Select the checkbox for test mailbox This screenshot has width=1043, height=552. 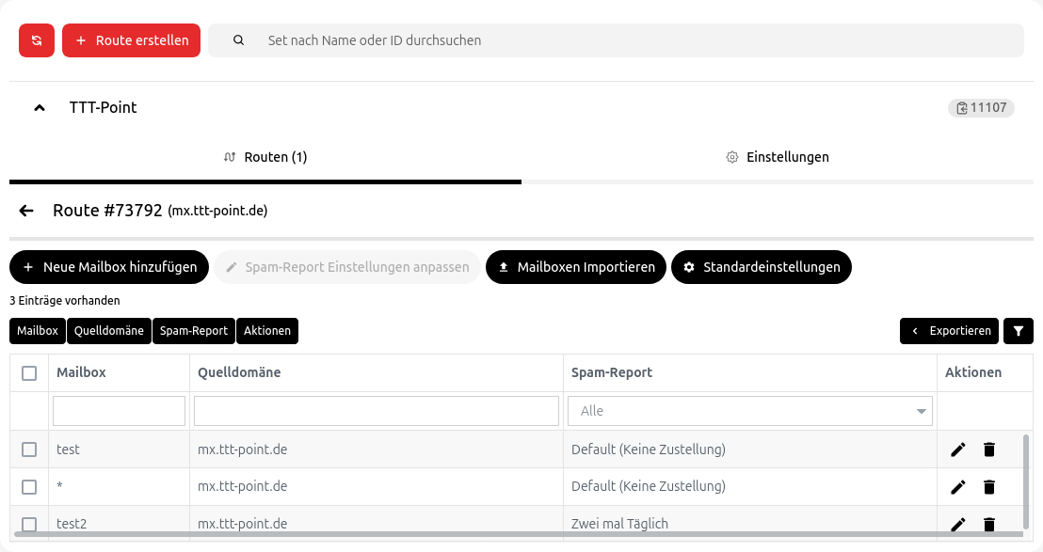pyautogui.click(x=29, y=449)
